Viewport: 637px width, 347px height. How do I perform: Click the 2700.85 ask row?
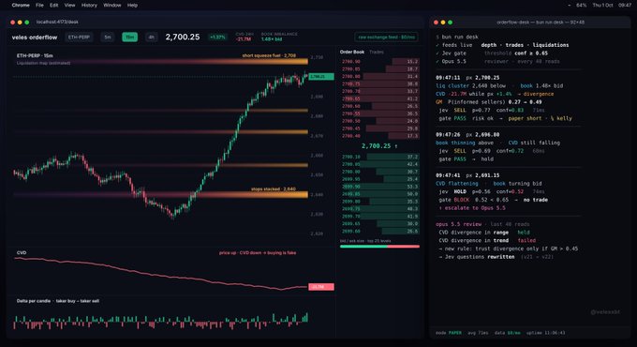pos(379,69)
